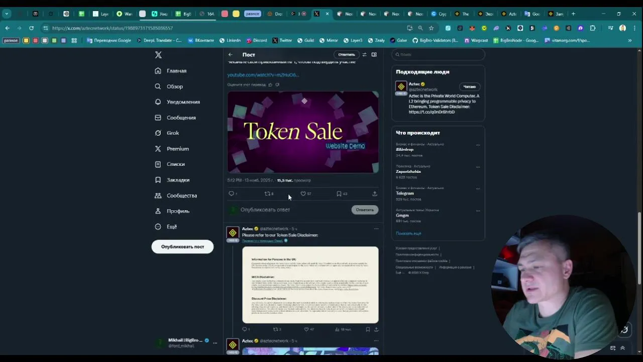643x362 pixels.
Task: Open the Gmgm trending topic
Action: coord(402,215)
